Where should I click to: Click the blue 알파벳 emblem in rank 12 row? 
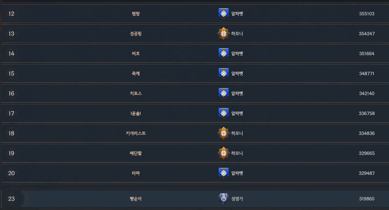point(224,13)
